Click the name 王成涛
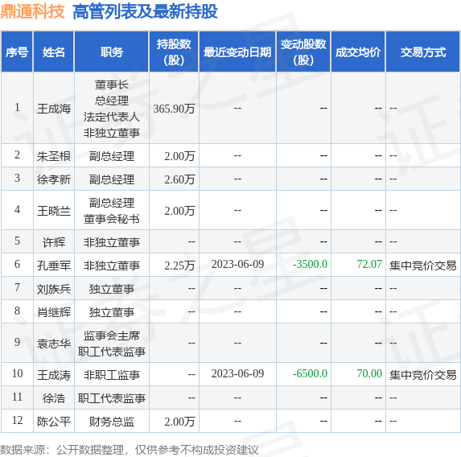This screenshot has height=457, width=461. (x=54, y=375)
